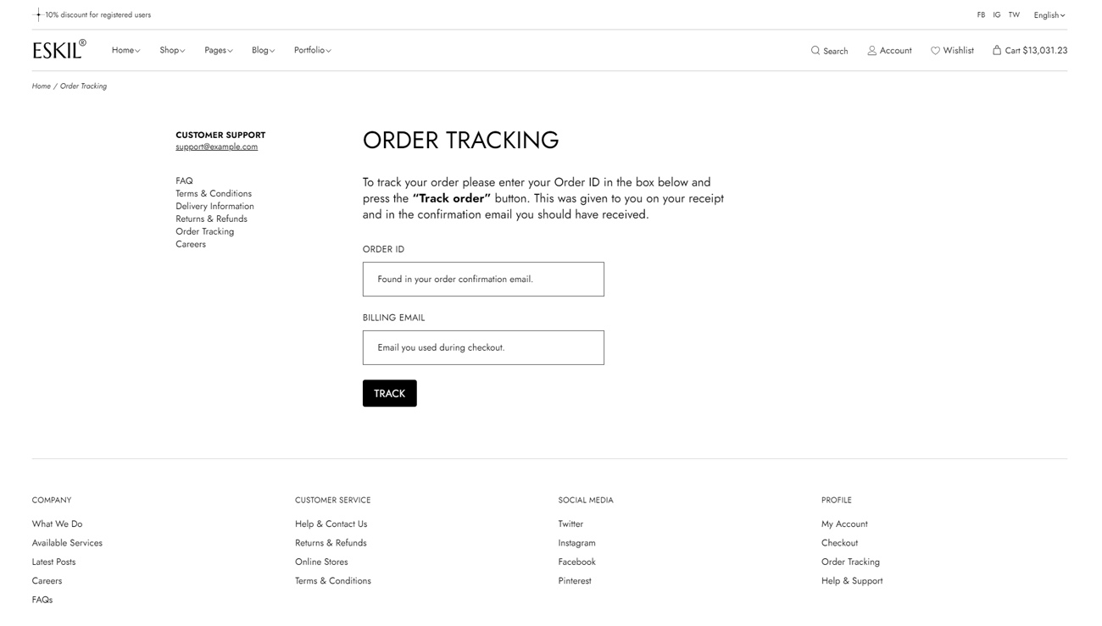Open the Pages menu
1102x626 pixels.
click(x=218, y=51)
